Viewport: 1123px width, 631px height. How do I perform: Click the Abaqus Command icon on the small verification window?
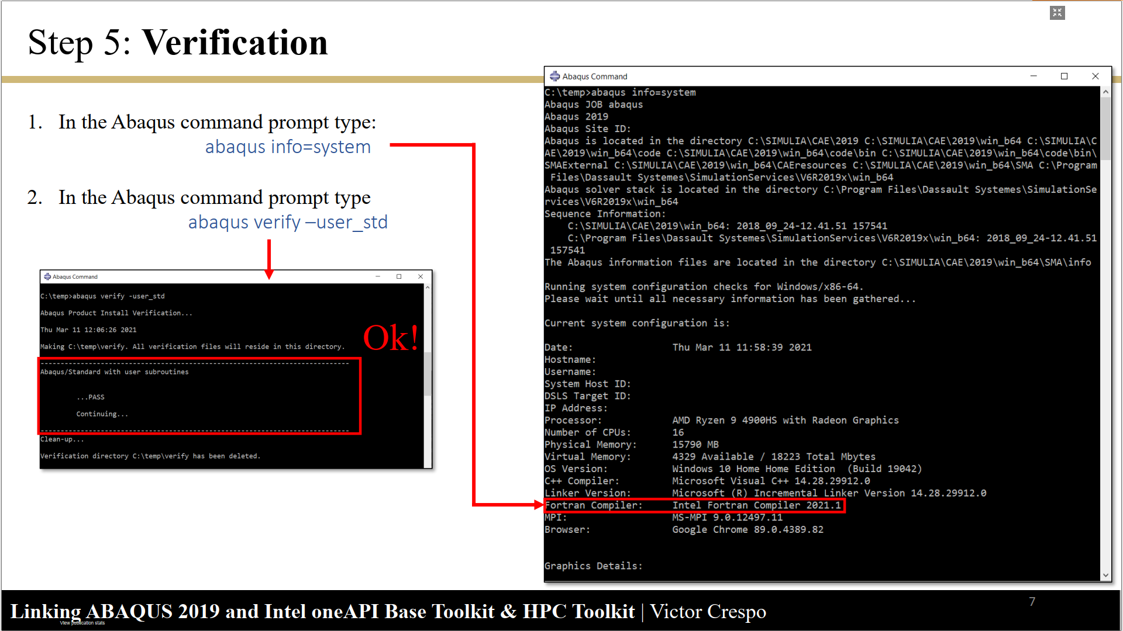pyautogui.click(x=47, y=276)
